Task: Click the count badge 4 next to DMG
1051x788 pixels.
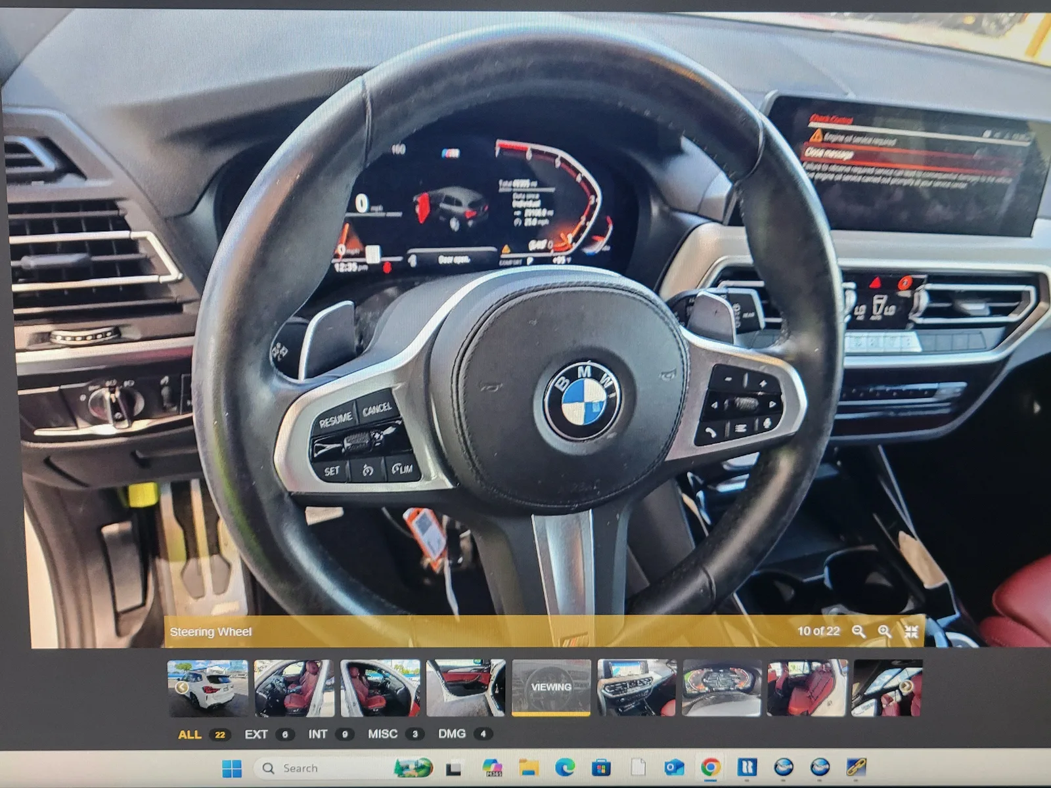Action: pos(483,734)
